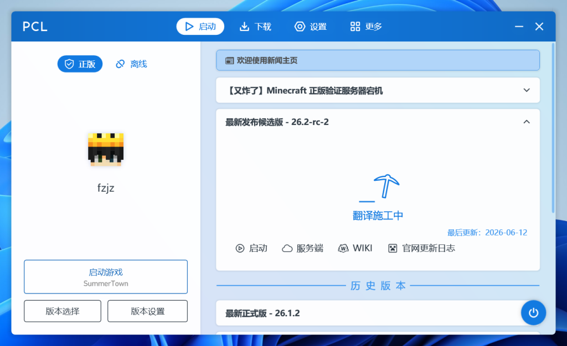Open 版本设置 version settings
This screenshot has width=567, height=346.
pos(147,311)
